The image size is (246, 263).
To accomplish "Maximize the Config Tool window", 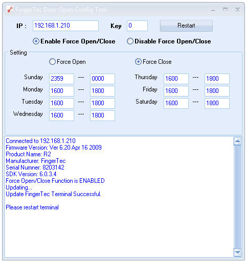I will coord(225,10).
